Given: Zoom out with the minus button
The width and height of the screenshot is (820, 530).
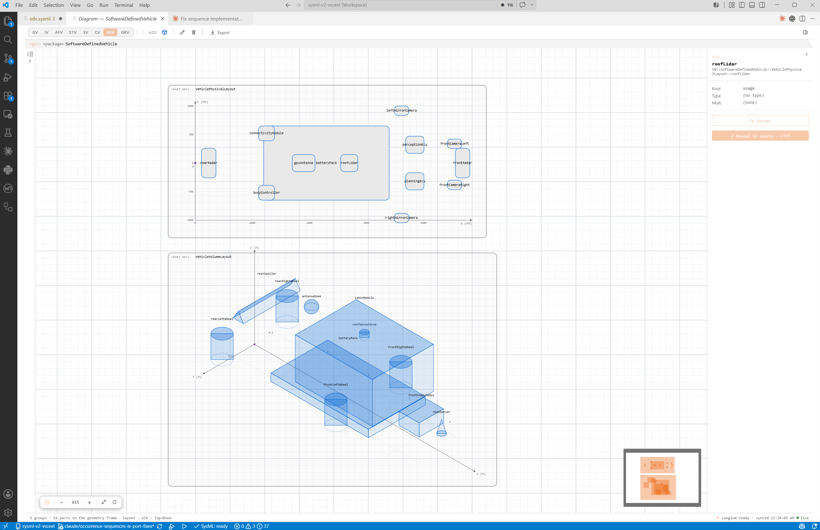Looking at the screenshot, I should coord(61,502).
